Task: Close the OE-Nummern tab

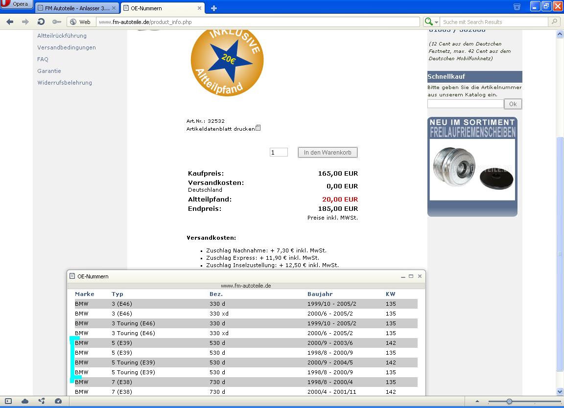Action: click(x=200, y=8)
